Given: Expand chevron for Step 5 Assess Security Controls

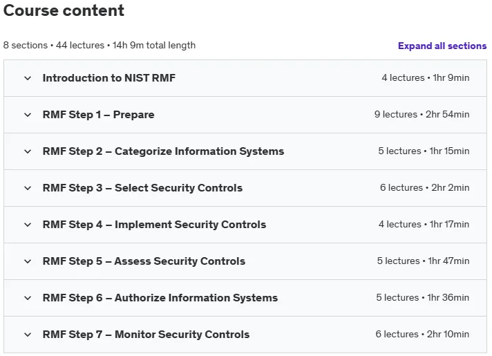Looking at the screenshot, I should click(x=28, y=261).
